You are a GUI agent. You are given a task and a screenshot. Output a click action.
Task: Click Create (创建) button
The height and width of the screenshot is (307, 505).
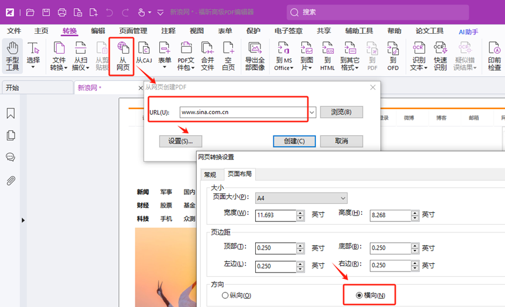click(294, 141)
